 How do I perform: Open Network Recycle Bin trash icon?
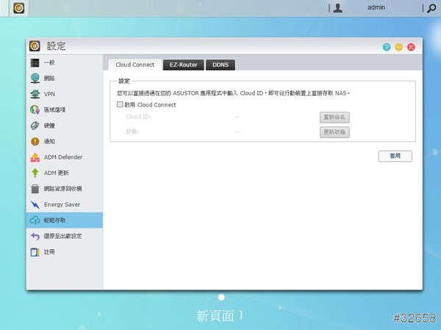pos(35,189)
